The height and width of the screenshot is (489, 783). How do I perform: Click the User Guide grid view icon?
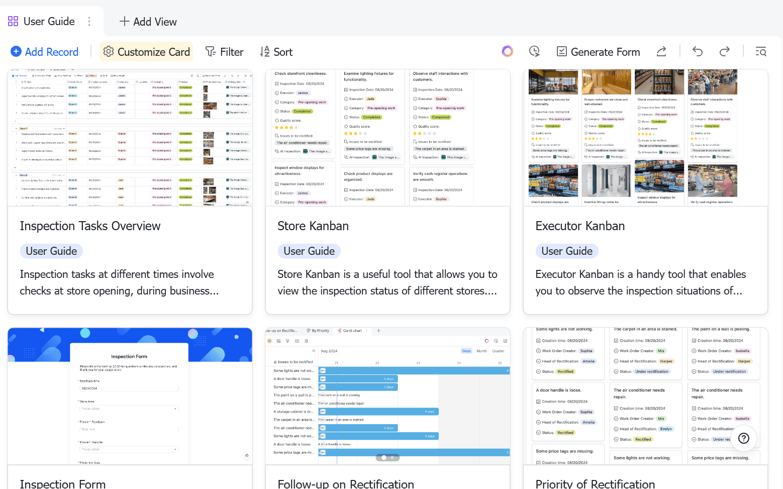tap(13, 21)
